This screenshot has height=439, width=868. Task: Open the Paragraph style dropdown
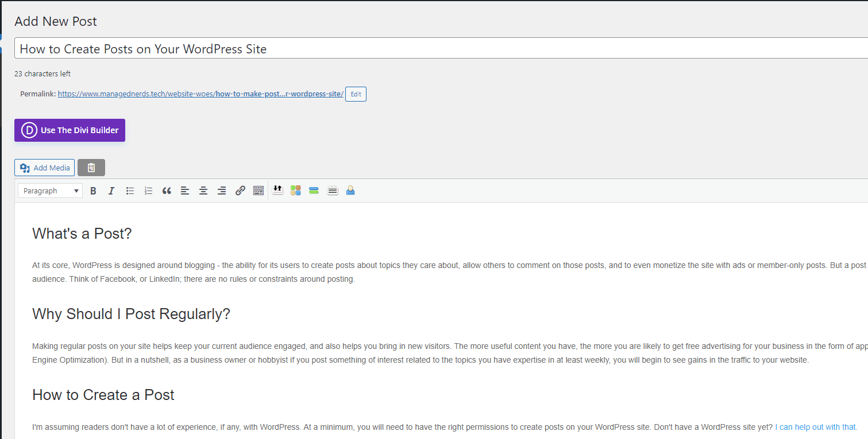[49, 190]
